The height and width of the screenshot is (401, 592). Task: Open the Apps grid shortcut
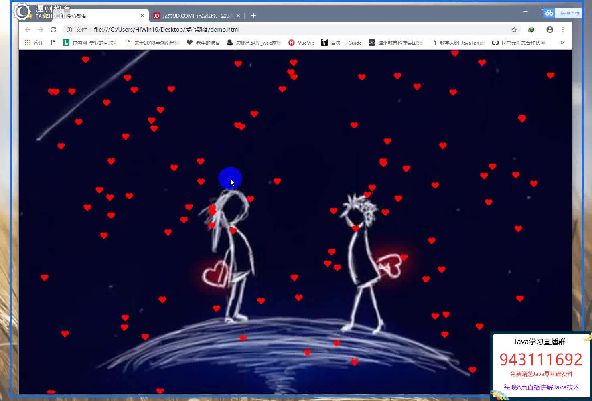[x=34, y=43]
